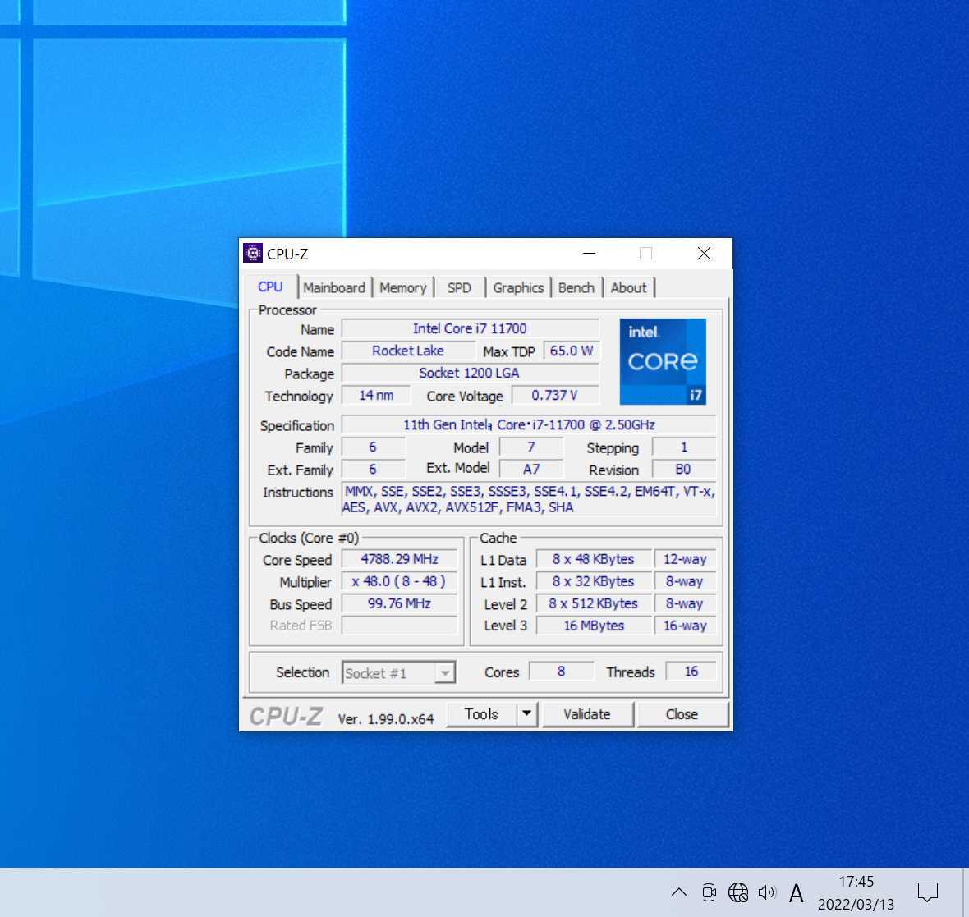Click the version text 'Ver. 1.99.0.x64'

point(386,718)
